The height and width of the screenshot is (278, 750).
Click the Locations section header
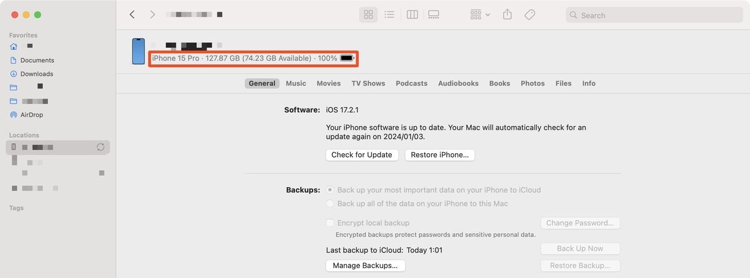click(x=24, y=135)
